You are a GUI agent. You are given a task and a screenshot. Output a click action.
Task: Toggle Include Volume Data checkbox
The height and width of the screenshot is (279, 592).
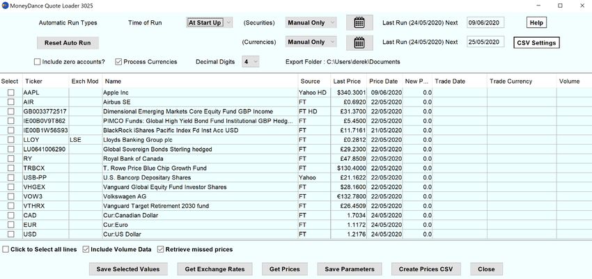[86, 249]
